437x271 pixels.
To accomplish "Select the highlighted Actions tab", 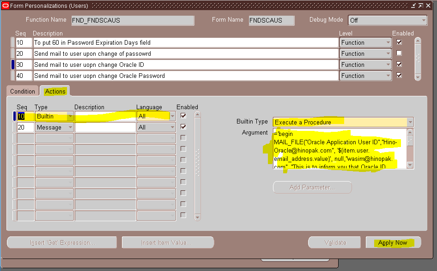I will [55, 91].
